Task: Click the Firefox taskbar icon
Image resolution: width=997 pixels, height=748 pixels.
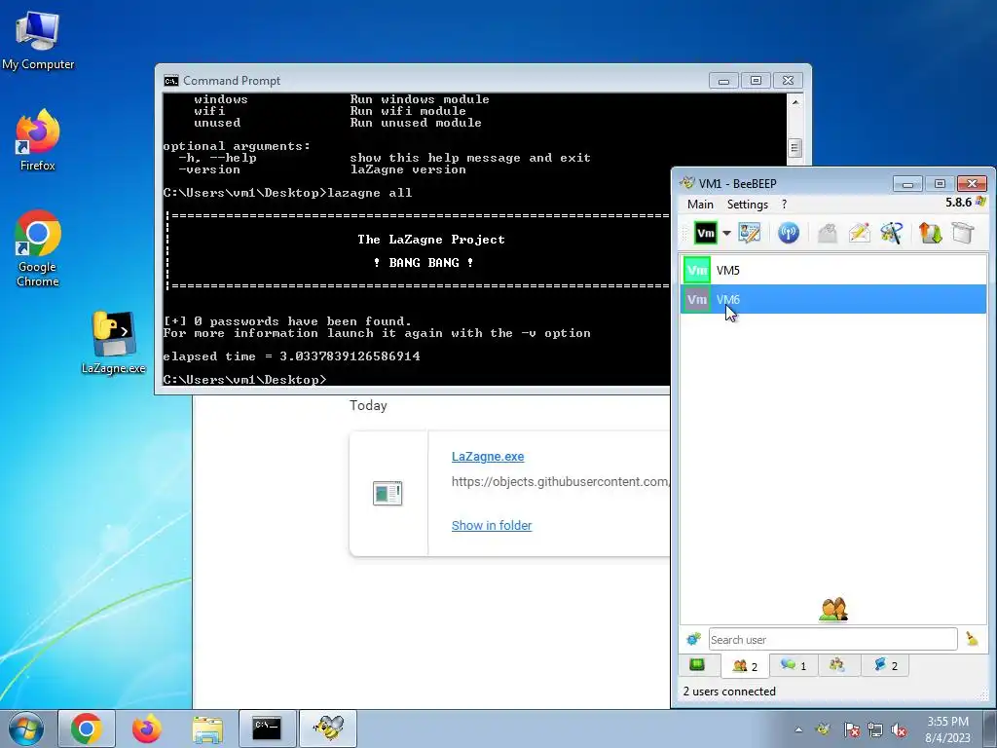Action: tap(147, 729)
